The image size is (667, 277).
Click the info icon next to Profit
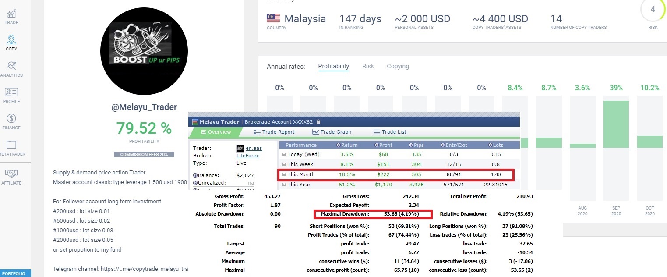[377, 145]
